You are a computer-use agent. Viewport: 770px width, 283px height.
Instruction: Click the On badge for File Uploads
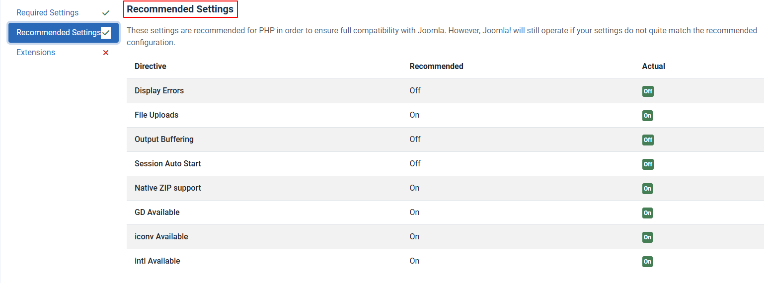647,116
